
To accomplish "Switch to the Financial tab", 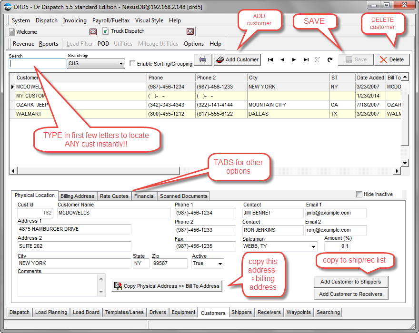I will pyautogui.click(x=144, y=196).
